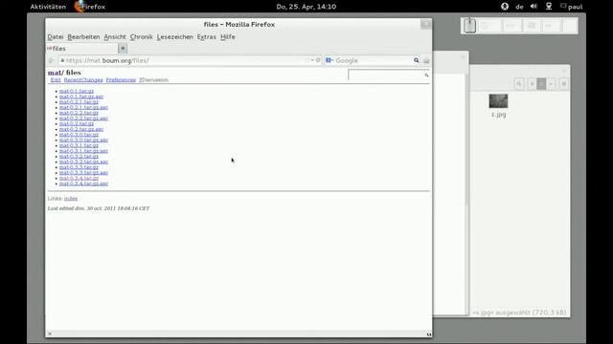Open URL history dropdown arrow in address bar
Viewport: 613px width, 344px height.
(x=312, y=60)
